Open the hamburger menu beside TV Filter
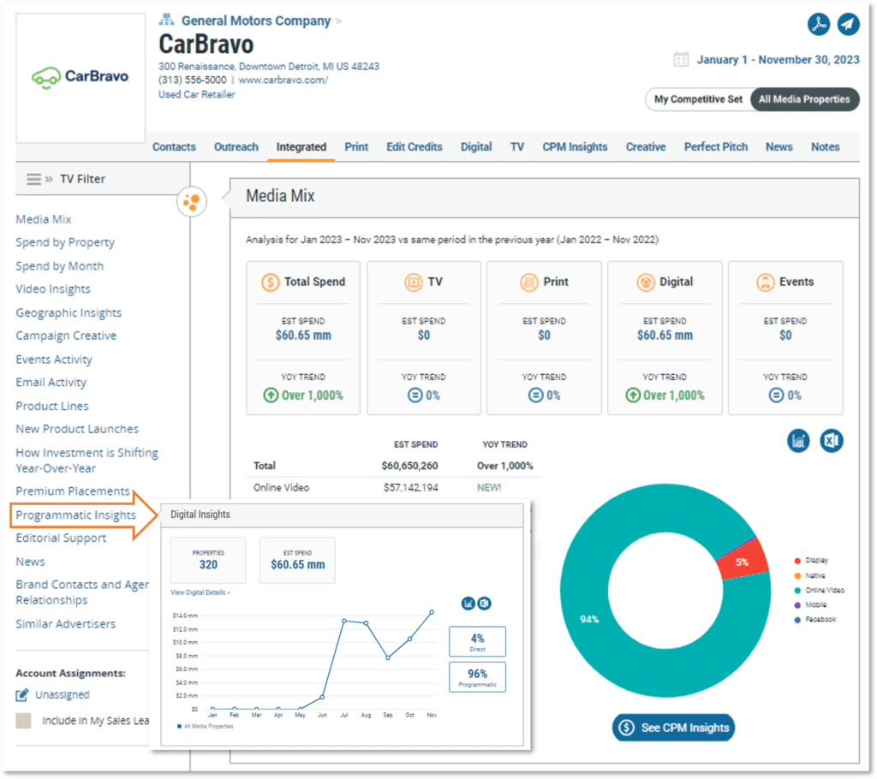Viewport: 877px width, 779px height. (x=33, y=179)
